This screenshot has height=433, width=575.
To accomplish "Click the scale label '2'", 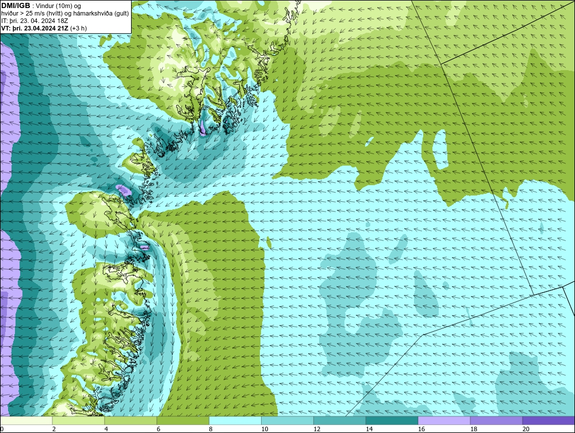I will [x=54, y=429].
